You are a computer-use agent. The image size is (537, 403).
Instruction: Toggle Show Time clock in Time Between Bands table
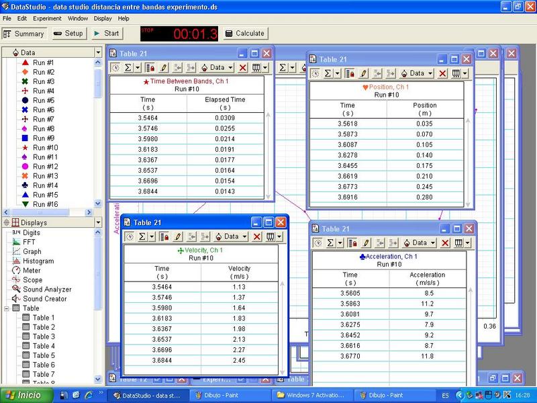tap(115, 67)
